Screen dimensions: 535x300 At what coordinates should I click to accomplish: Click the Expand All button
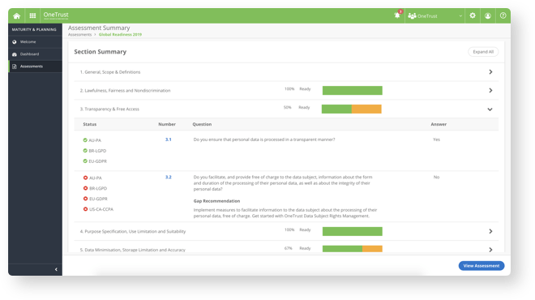coord(483,52)
